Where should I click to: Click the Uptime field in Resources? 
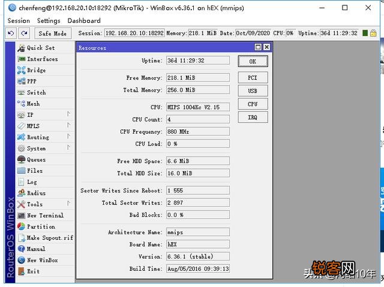197,61
